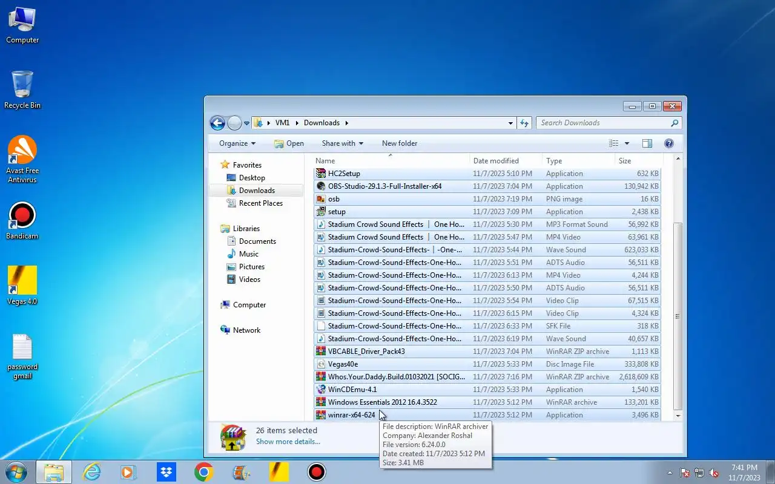
Task: Select the Vegas40e disc image file
Action: 487,364
